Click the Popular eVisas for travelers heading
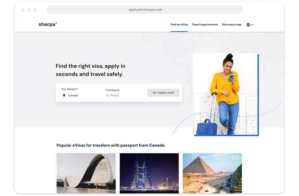This screenshot has width=299, height=196. [x=111, y=145]
